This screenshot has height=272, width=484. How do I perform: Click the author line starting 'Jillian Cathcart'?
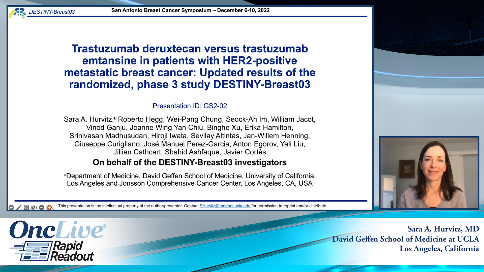tap(190, 152)
